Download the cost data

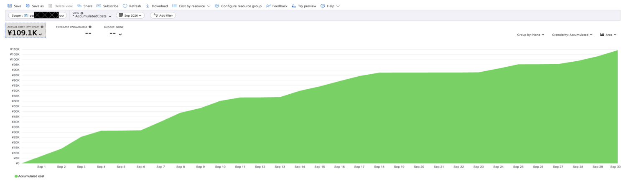[157, 6]
